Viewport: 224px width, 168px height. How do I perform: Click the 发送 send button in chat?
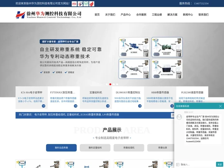219,165
